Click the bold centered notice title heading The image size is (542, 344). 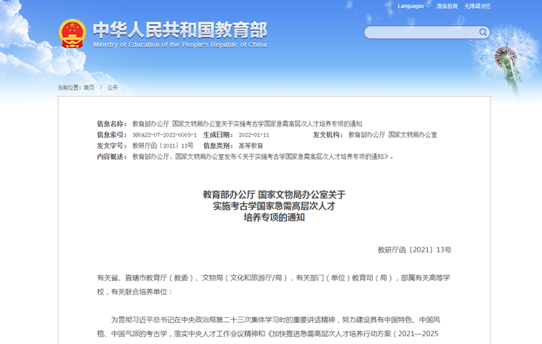pyautogui.click(x=274, y=205)
